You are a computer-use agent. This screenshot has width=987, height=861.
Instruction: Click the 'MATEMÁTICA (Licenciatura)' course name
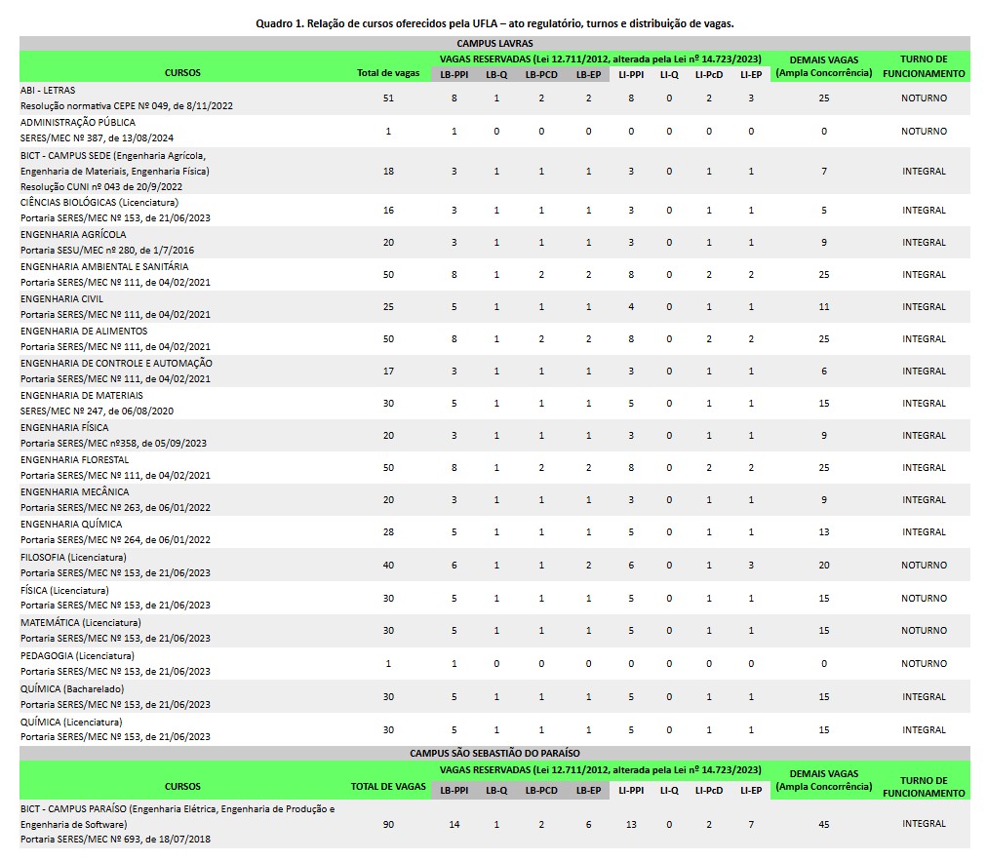81,622
